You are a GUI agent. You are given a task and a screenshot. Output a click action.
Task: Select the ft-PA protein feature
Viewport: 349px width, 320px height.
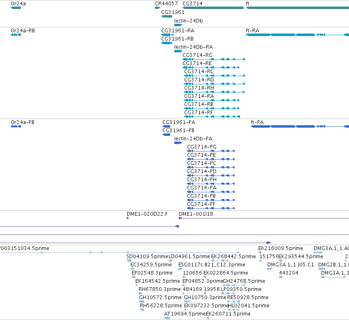click(x=300, y=126)
